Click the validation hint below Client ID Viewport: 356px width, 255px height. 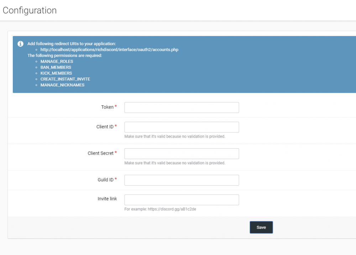click(175, 136)
